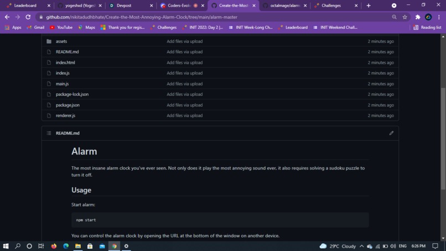
Task: Open the main.js file
Action: point(63,84)
